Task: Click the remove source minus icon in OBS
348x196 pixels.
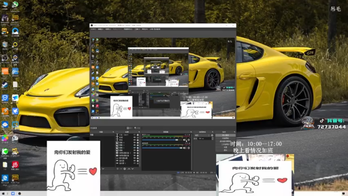Action: 121,169
